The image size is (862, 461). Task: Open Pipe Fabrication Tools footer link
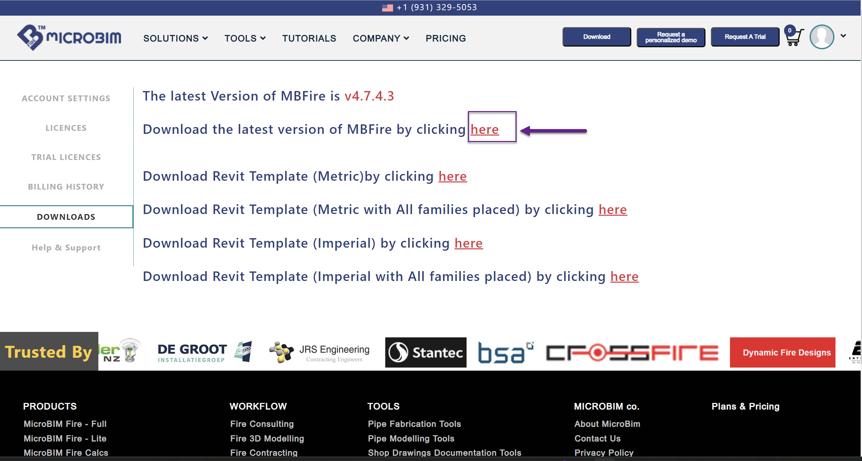coord(414,424)
